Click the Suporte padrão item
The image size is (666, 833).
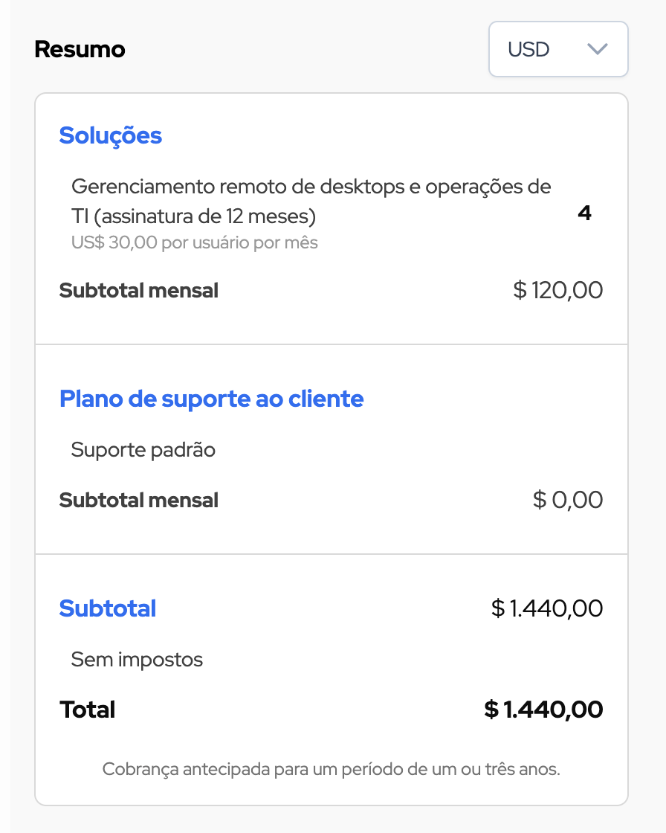click(x=143, y=450)
